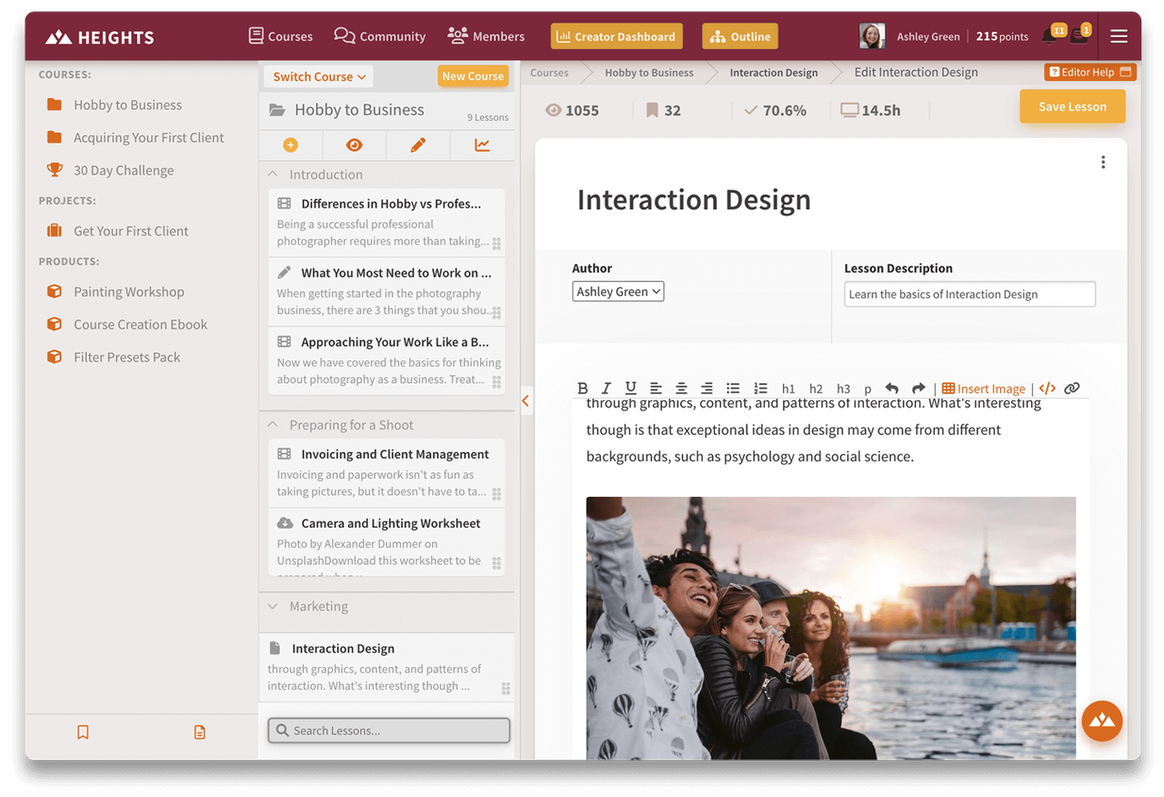Select Invoicing and Client Management lesson
This screenshot has height=797, width=1164.
point(386,472)
